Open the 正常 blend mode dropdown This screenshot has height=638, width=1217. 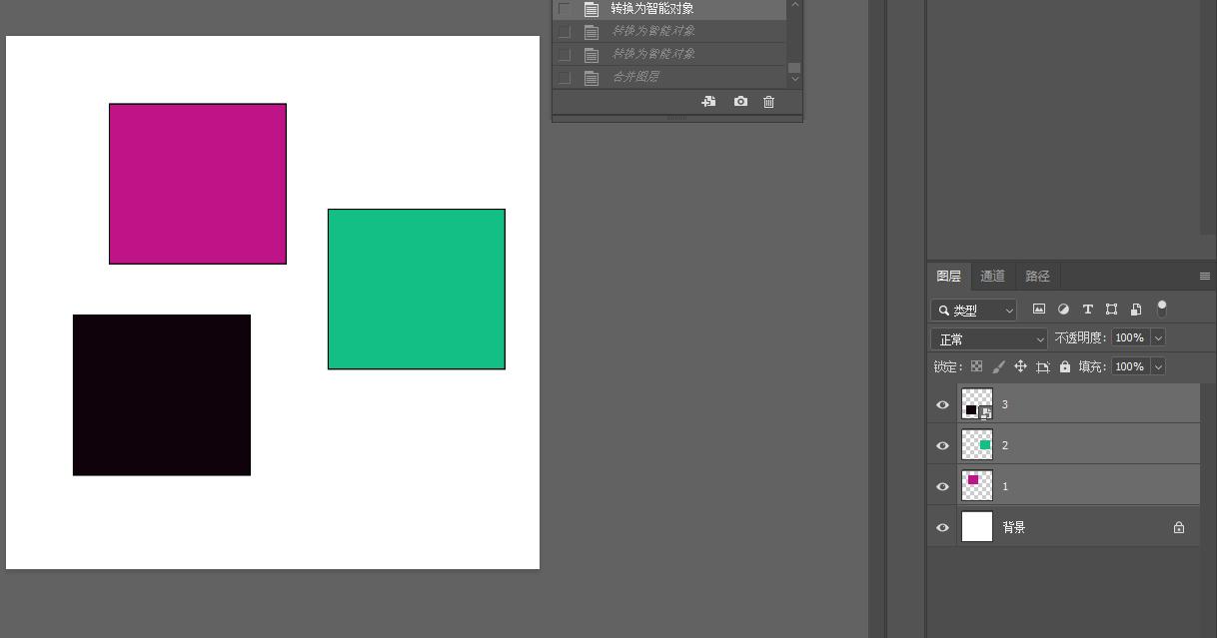[x=988, y=339]
